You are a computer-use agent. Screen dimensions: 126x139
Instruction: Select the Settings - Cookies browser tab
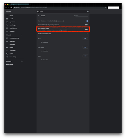[20, 5]
